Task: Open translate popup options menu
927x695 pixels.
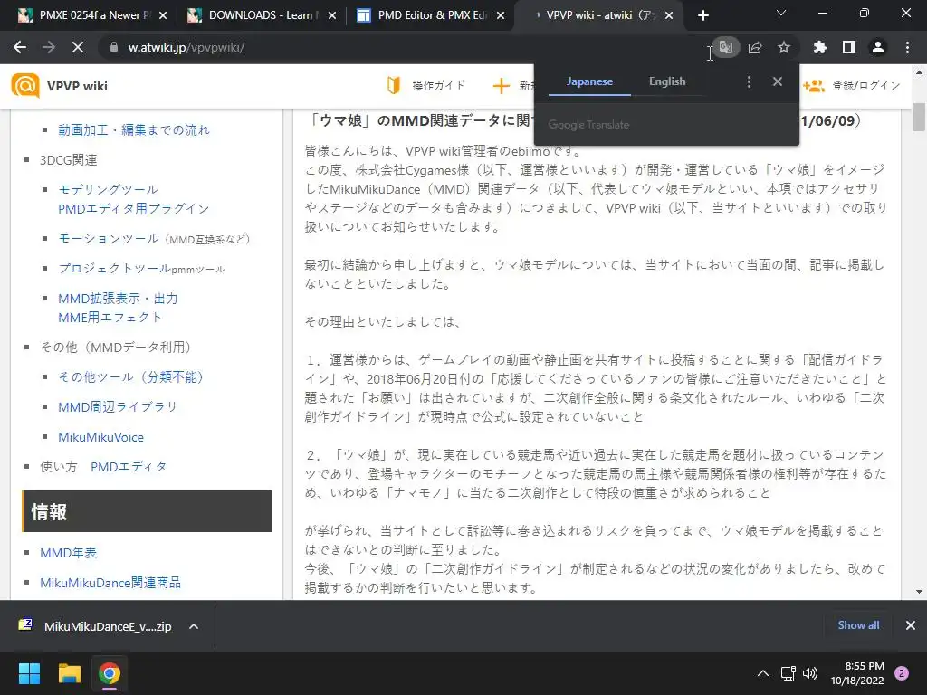Action: 749,81
